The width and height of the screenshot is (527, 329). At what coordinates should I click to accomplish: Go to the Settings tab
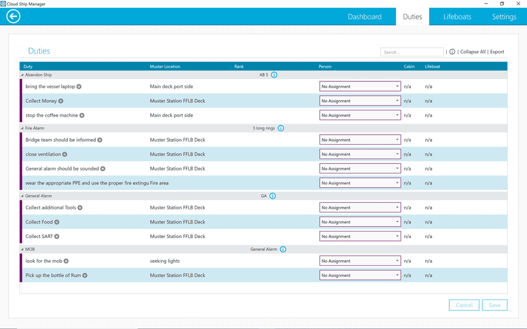504,17
